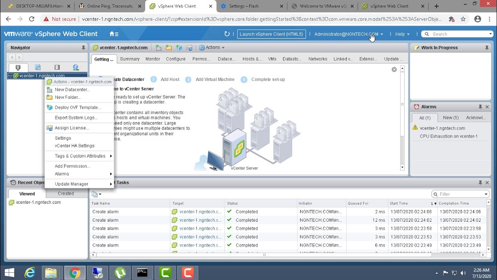
Task: Switch to the Monitor tab
Action: (x=153, y=59)
